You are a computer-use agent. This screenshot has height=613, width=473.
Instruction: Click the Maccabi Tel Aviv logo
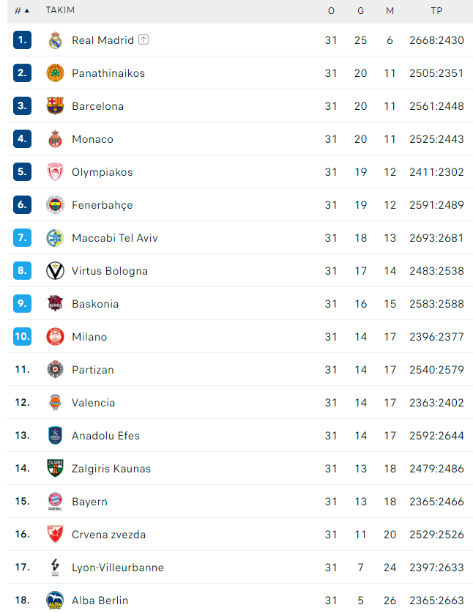(56, 238)
